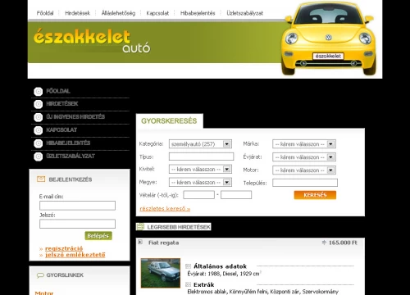Click the Extrák section icon
Viewport: 410px width, 295px height.
click(x=188, y=284)
